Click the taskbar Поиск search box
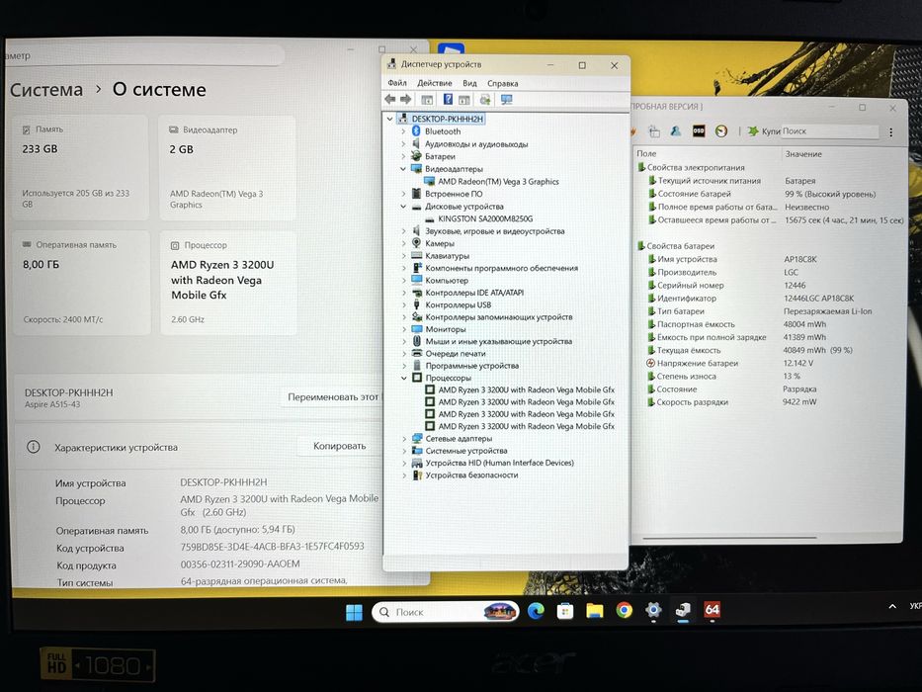 point(445,612)
